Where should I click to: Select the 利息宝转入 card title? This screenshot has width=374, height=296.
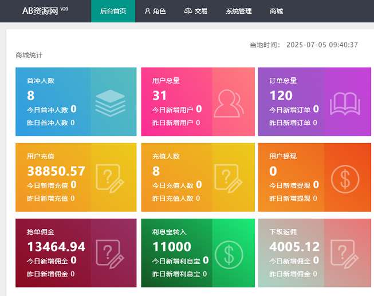[170, 232]
